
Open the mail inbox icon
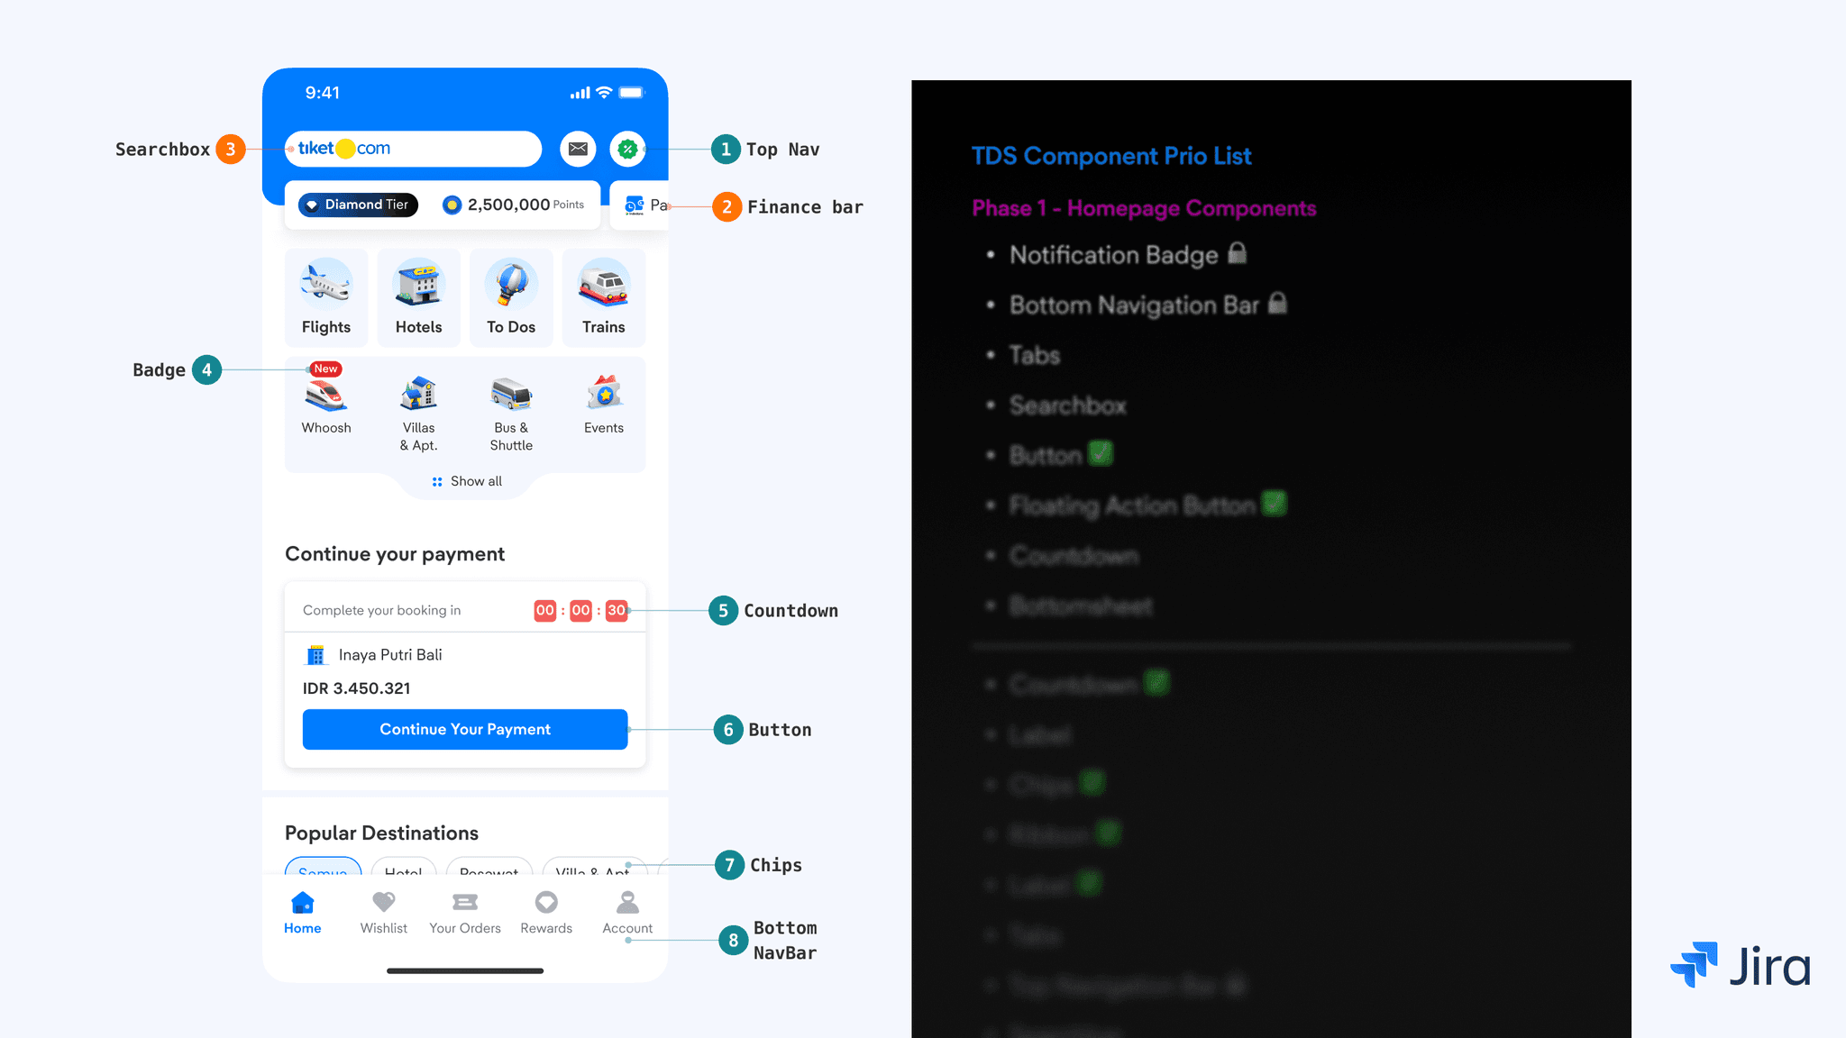pos(578,149)
